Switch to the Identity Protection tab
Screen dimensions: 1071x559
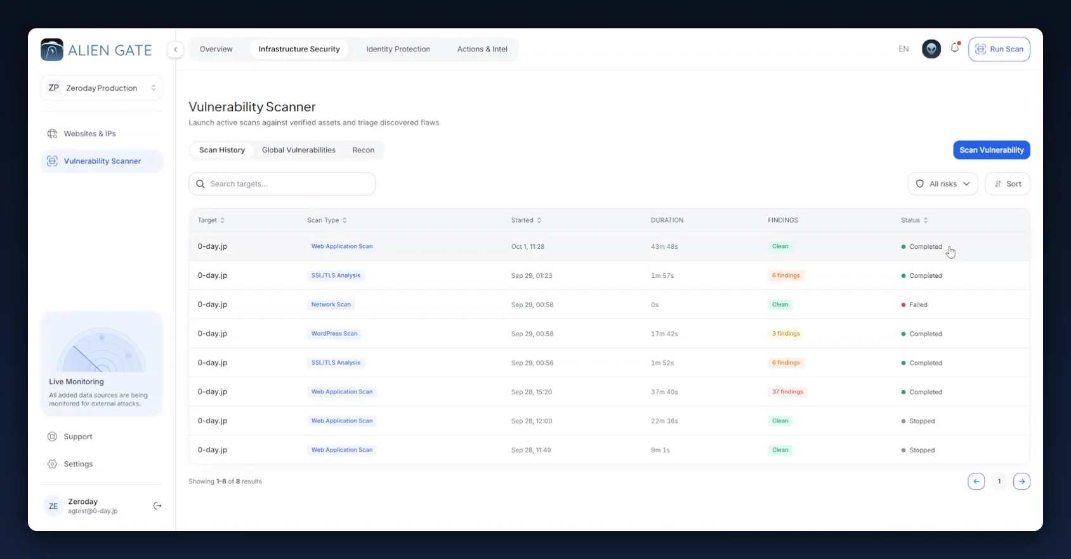click(x=398, y=49)
